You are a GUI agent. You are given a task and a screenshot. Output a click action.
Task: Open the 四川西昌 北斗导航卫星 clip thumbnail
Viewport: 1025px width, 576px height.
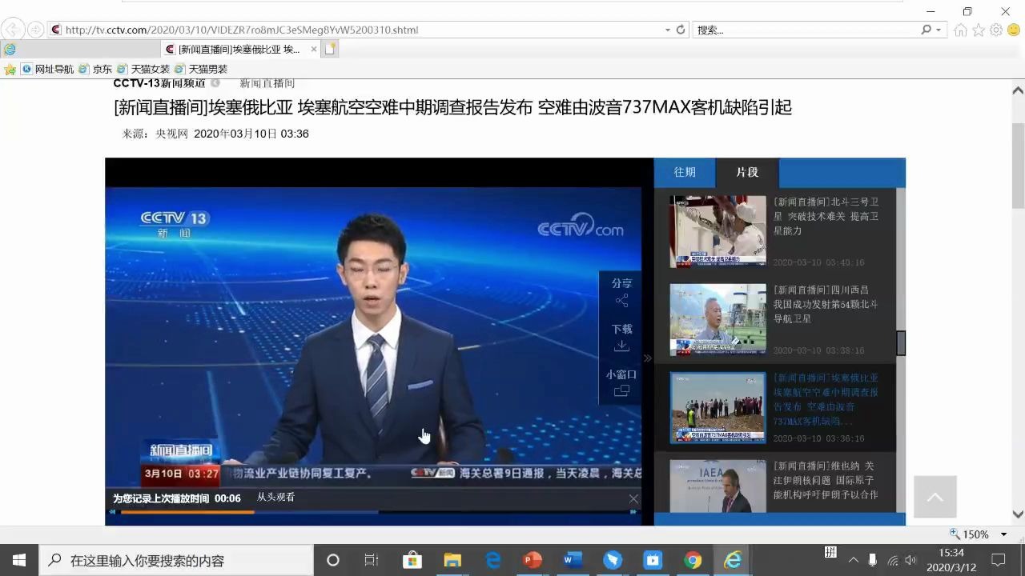tap(717, 319)
